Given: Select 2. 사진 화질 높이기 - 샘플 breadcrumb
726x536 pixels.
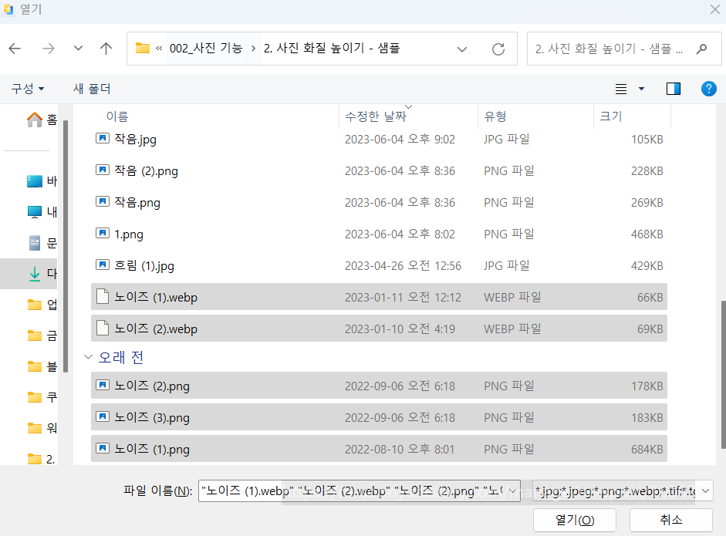Looking at the screenshot, I should point(332,48).
